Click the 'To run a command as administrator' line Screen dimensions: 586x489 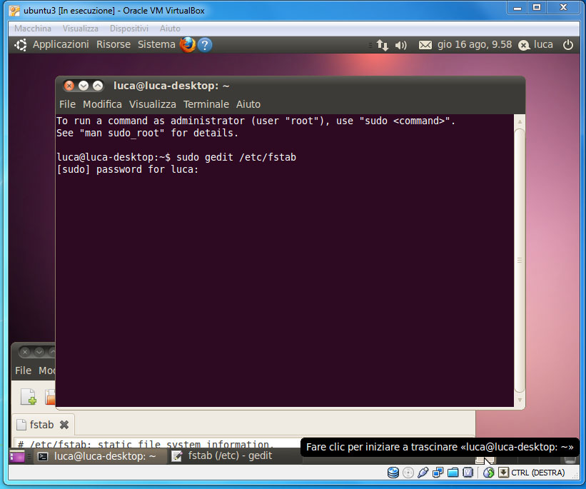(x=256, y=121)
